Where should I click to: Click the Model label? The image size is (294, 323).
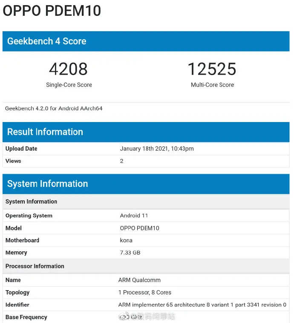[14, 228]
